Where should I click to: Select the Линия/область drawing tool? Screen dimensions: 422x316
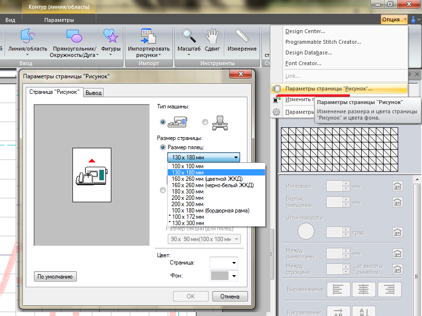[28, 41]
